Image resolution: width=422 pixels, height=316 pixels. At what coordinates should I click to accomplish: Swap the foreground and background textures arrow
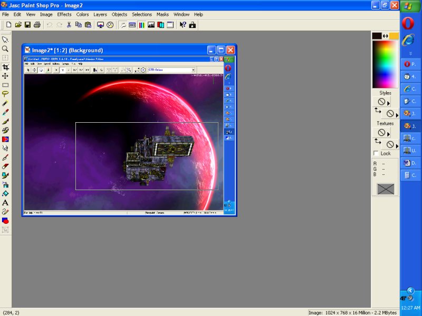tap(378, 141)
